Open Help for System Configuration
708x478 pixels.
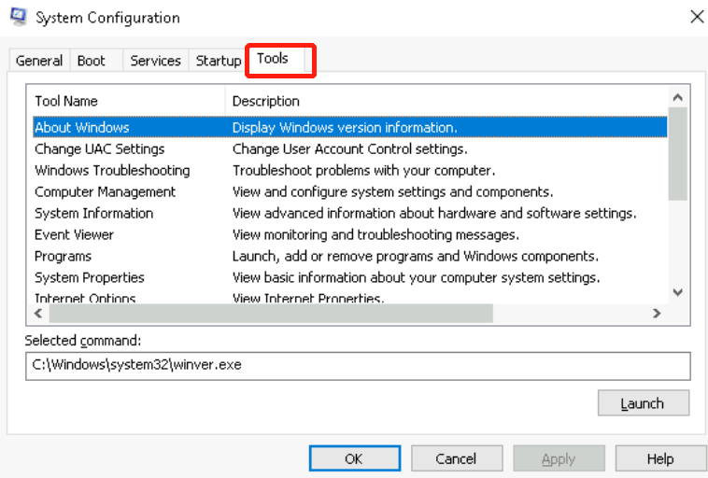point(659,458)
